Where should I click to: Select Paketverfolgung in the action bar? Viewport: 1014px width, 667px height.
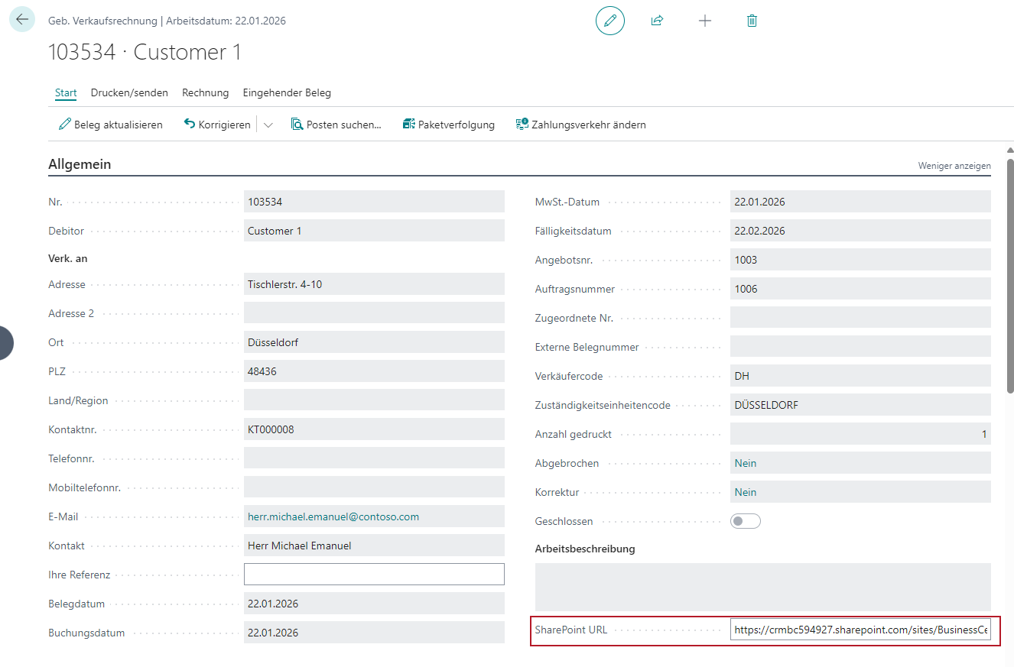pyautogui.click(x=448, y=124)
